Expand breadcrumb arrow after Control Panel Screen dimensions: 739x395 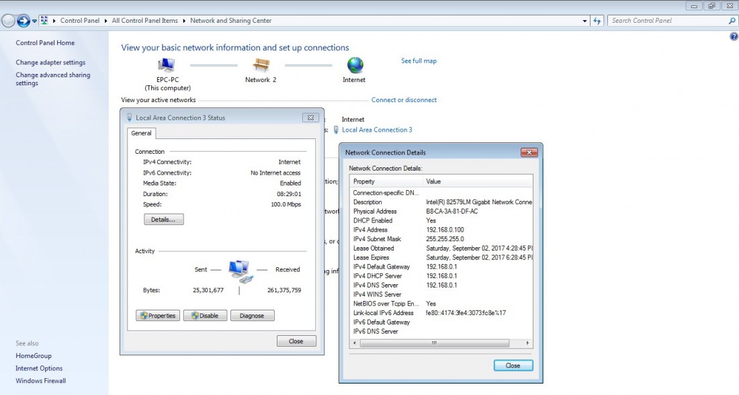[x=105, y=21]
